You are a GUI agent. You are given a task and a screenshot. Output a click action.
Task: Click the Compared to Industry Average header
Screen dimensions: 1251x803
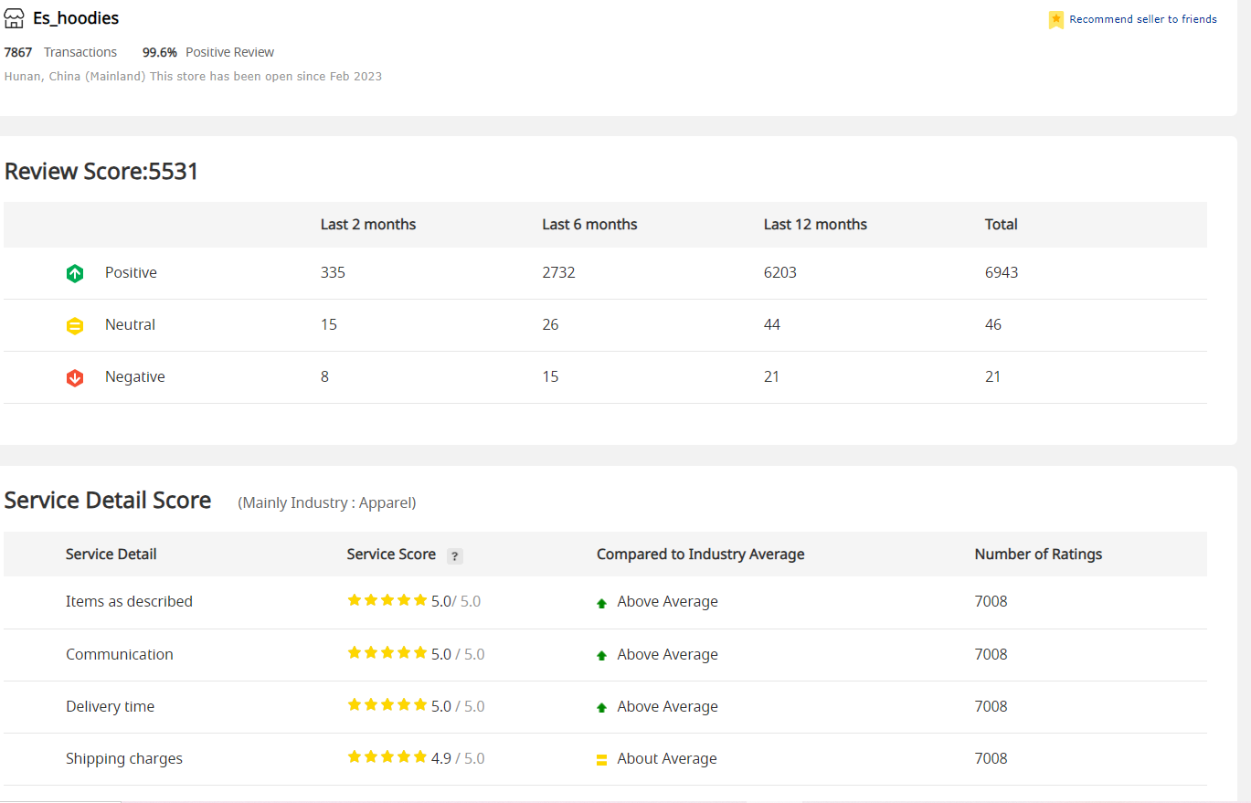pos(701,554)
